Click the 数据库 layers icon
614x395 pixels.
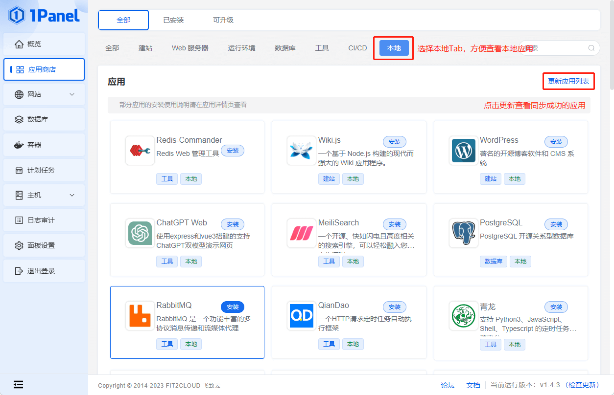19,119
